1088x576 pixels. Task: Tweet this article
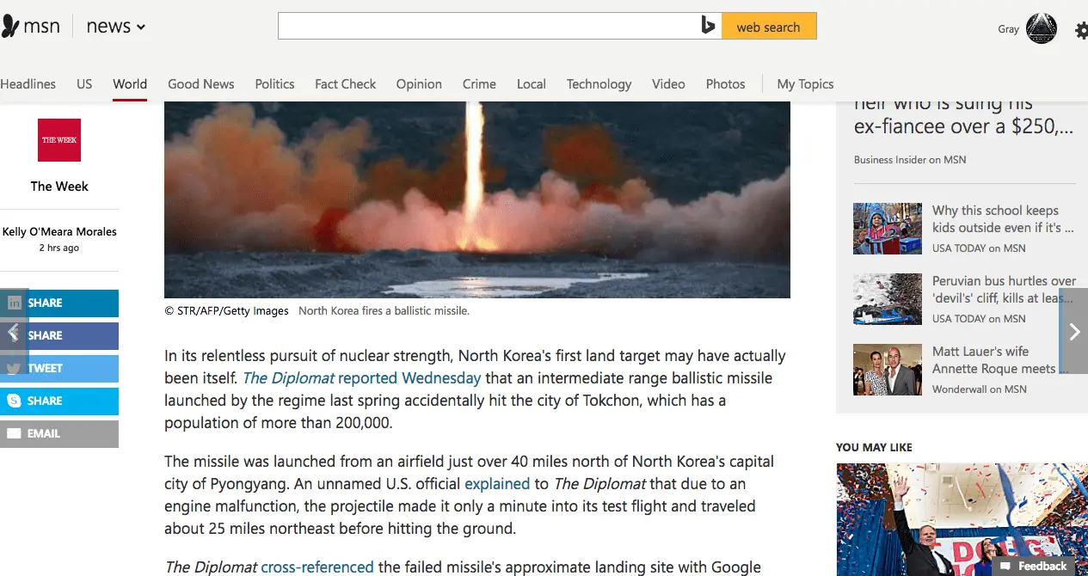click(x=59, y=368)
